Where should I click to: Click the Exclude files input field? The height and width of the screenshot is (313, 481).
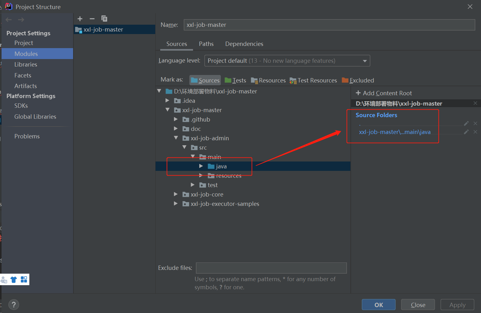tap(271, 268)
